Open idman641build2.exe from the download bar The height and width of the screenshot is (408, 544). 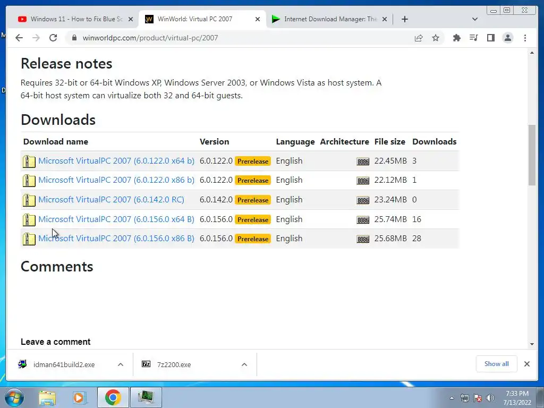point(64,364)
